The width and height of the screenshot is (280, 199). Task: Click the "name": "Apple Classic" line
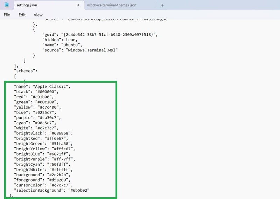click(42, 87)
